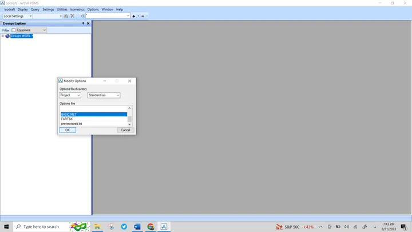This screenshot has height=232, width=412.
Task: Click Cancel in Modify Options dialog
Action: (125, 130)
